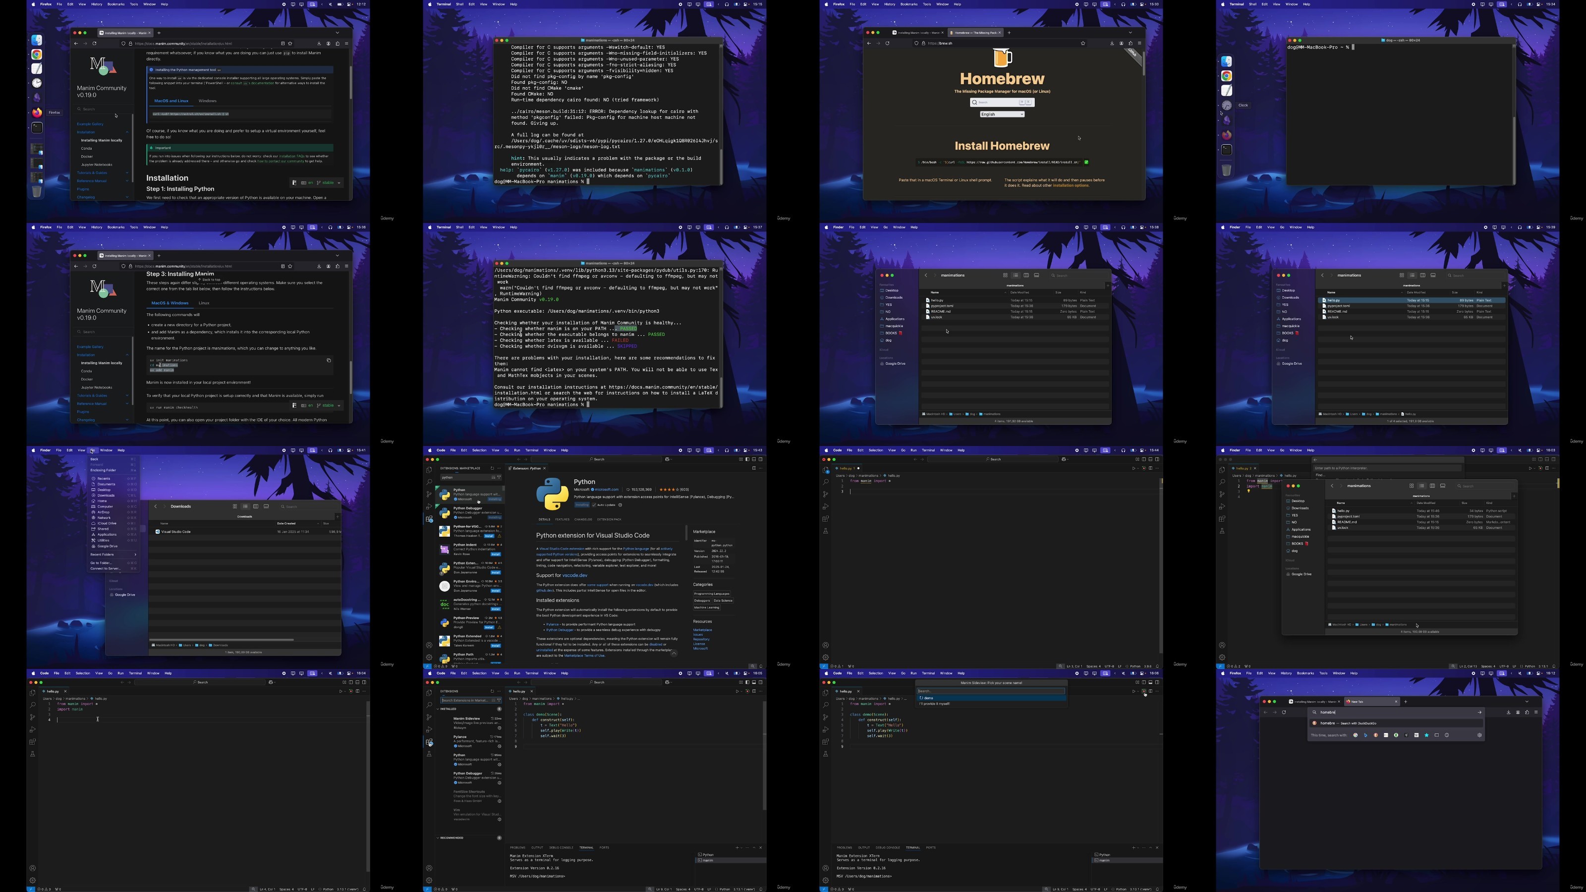
Task: Open the Pylance manage gear
Action: tap(499, 746)
